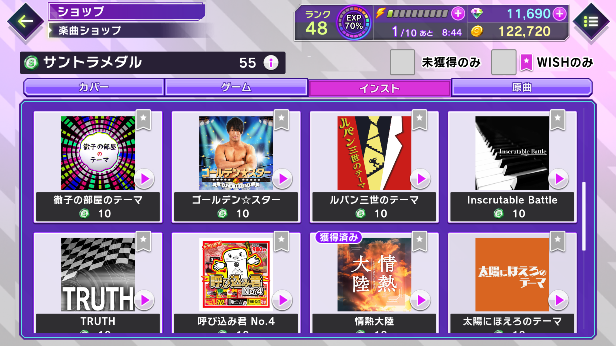Open the 原曲 tab
This screenshot has height=346, width=616.
[522, 87]
